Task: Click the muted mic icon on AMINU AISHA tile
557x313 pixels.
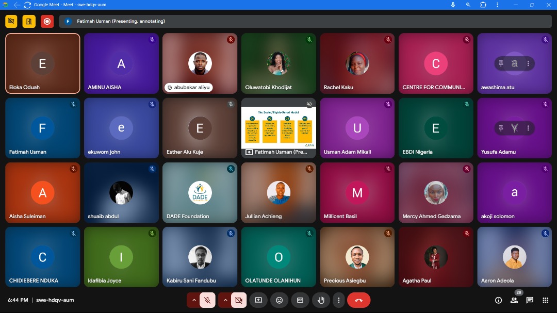Action: (x=152, y=39)
